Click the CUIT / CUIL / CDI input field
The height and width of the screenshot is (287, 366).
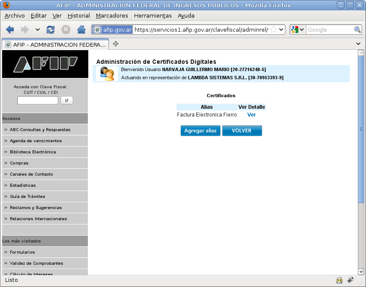(x=38, y=100)
